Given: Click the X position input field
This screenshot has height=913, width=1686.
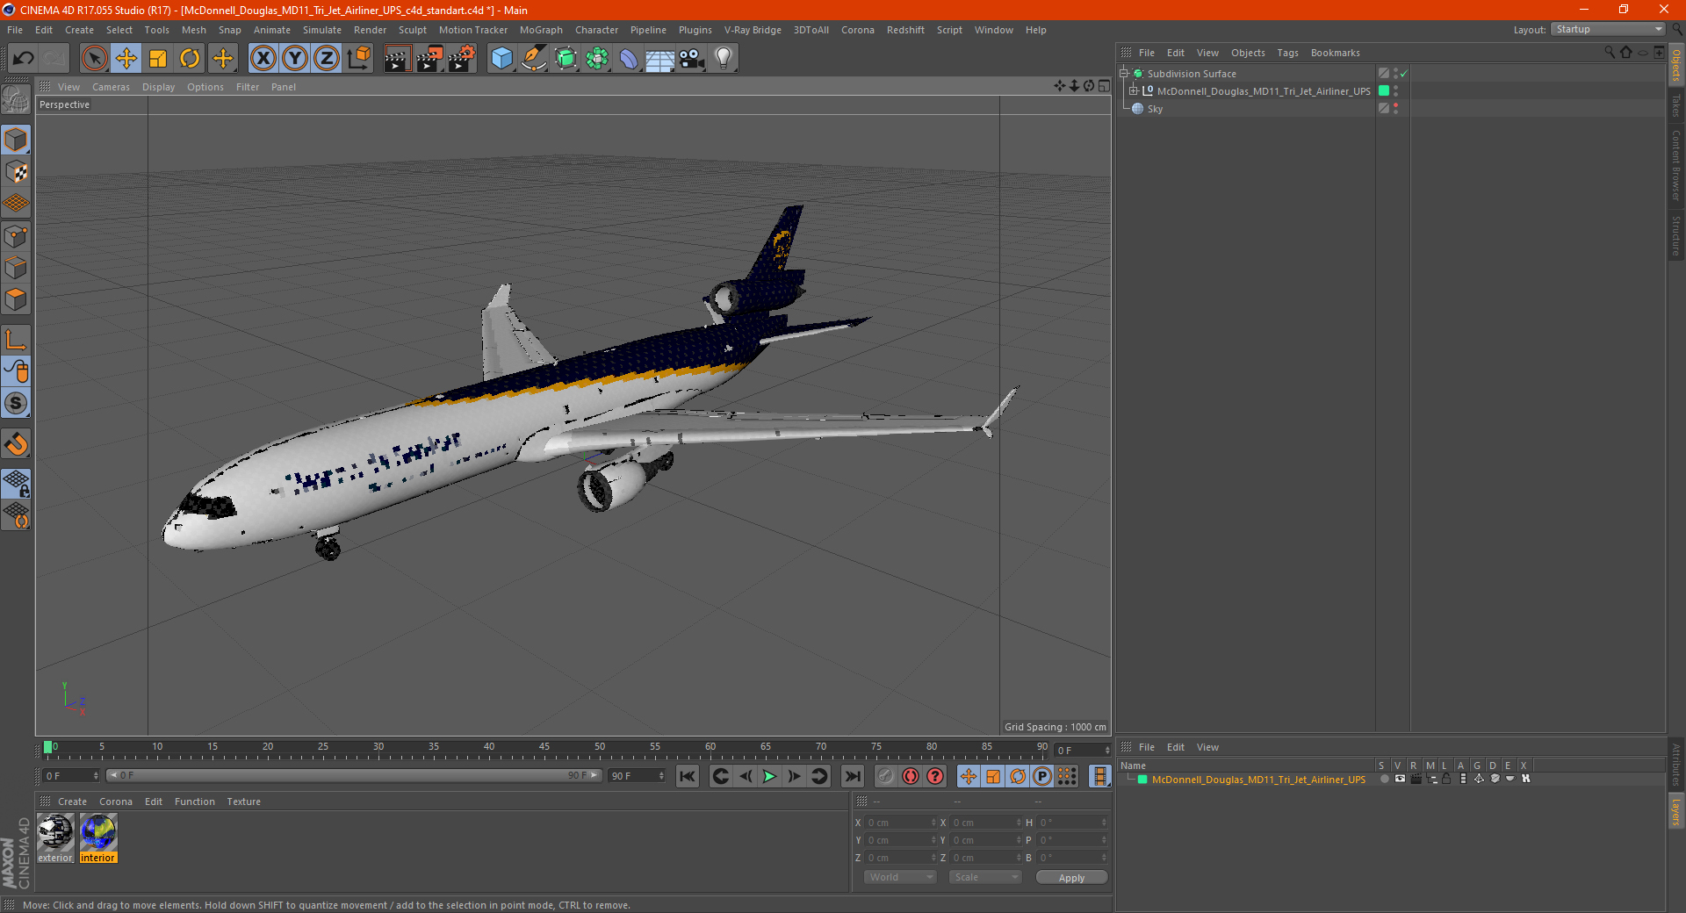Looking at the screenshot, I should point(900,823).
